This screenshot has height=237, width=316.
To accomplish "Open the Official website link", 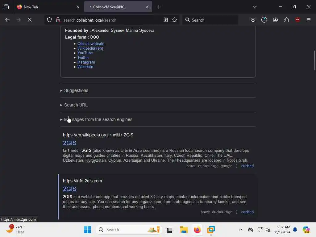I will pyautogui.click(x=91, y=44).
